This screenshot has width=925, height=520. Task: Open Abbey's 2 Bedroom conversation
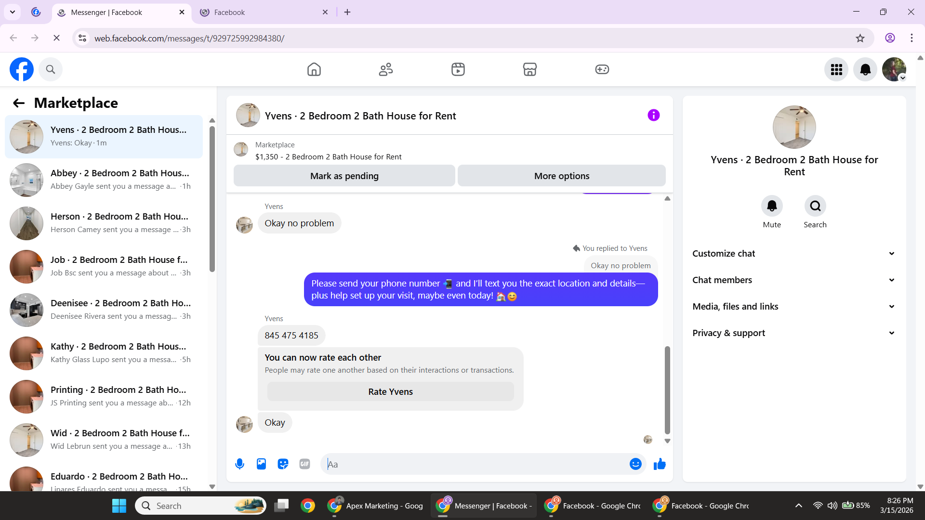pyautogui.click(x=104, y=180)
